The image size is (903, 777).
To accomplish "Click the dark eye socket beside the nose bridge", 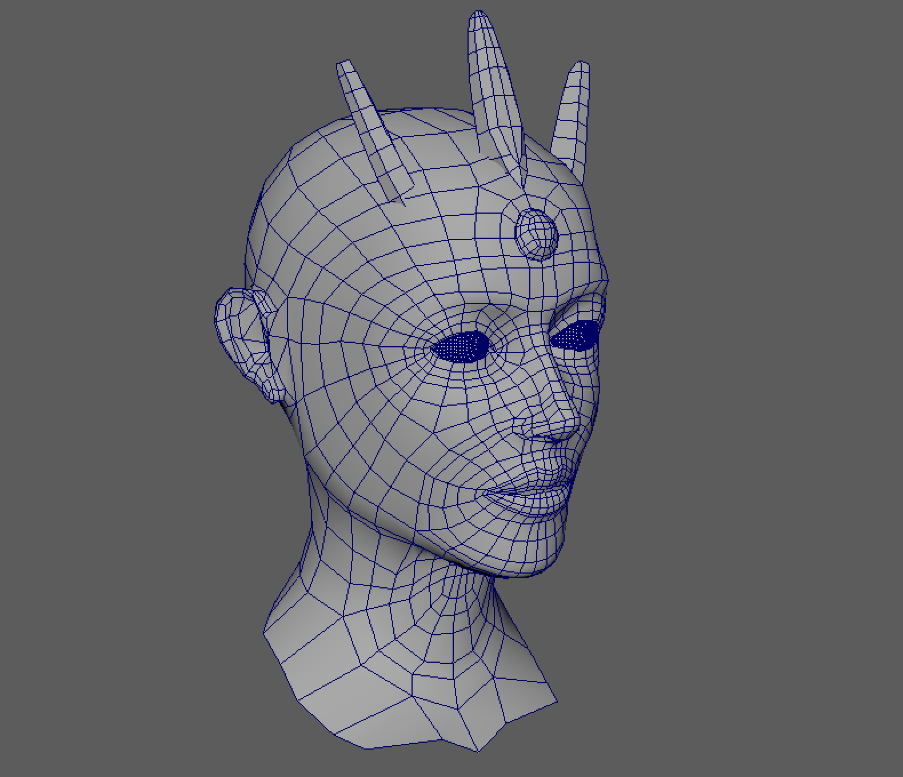I will pos(574,334).
